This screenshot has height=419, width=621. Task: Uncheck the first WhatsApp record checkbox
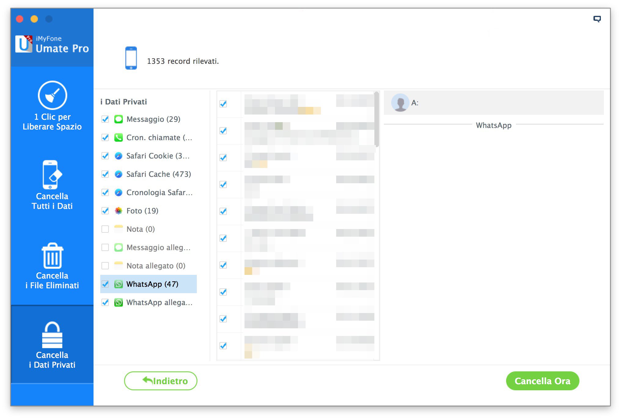pyautogui.click(x=223, y=104)
